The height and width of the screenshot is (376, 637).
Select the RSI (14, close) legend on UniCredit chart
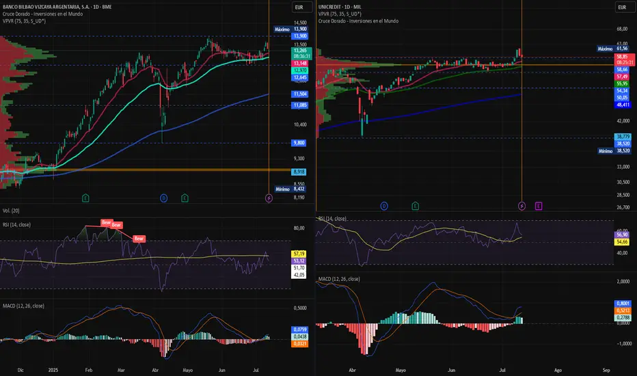point(332,219)
